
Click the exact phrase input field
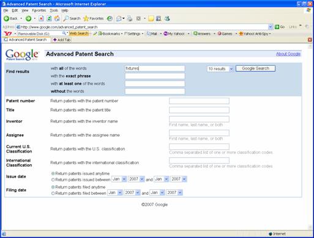point(155,76)
